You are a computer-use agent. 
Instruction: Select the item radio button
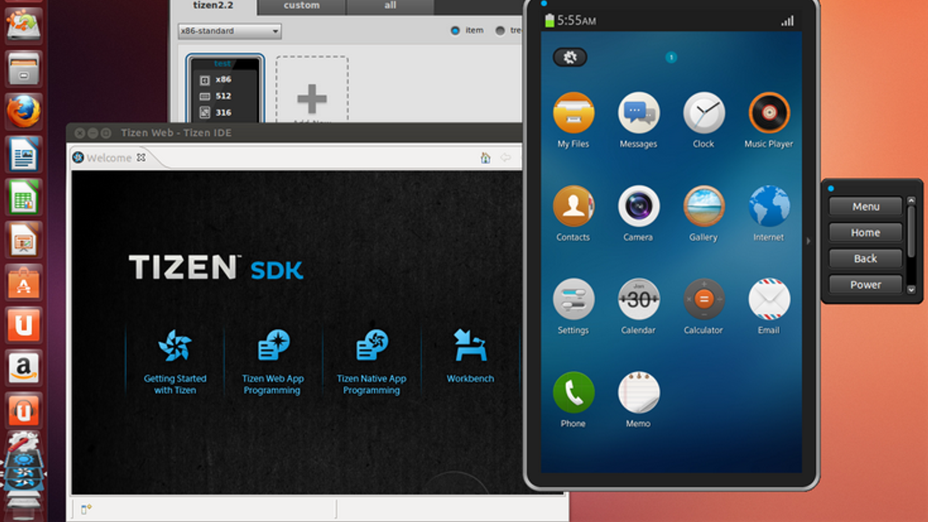point(455,31)
